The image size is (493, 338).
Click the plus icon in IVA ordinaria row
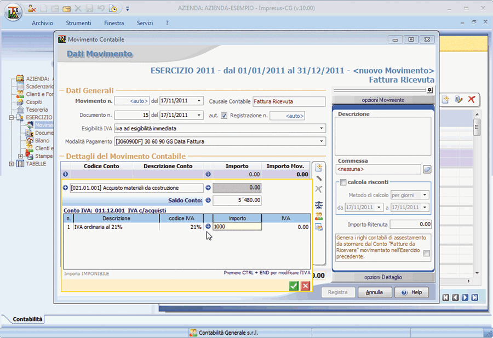tap(208, 226)
